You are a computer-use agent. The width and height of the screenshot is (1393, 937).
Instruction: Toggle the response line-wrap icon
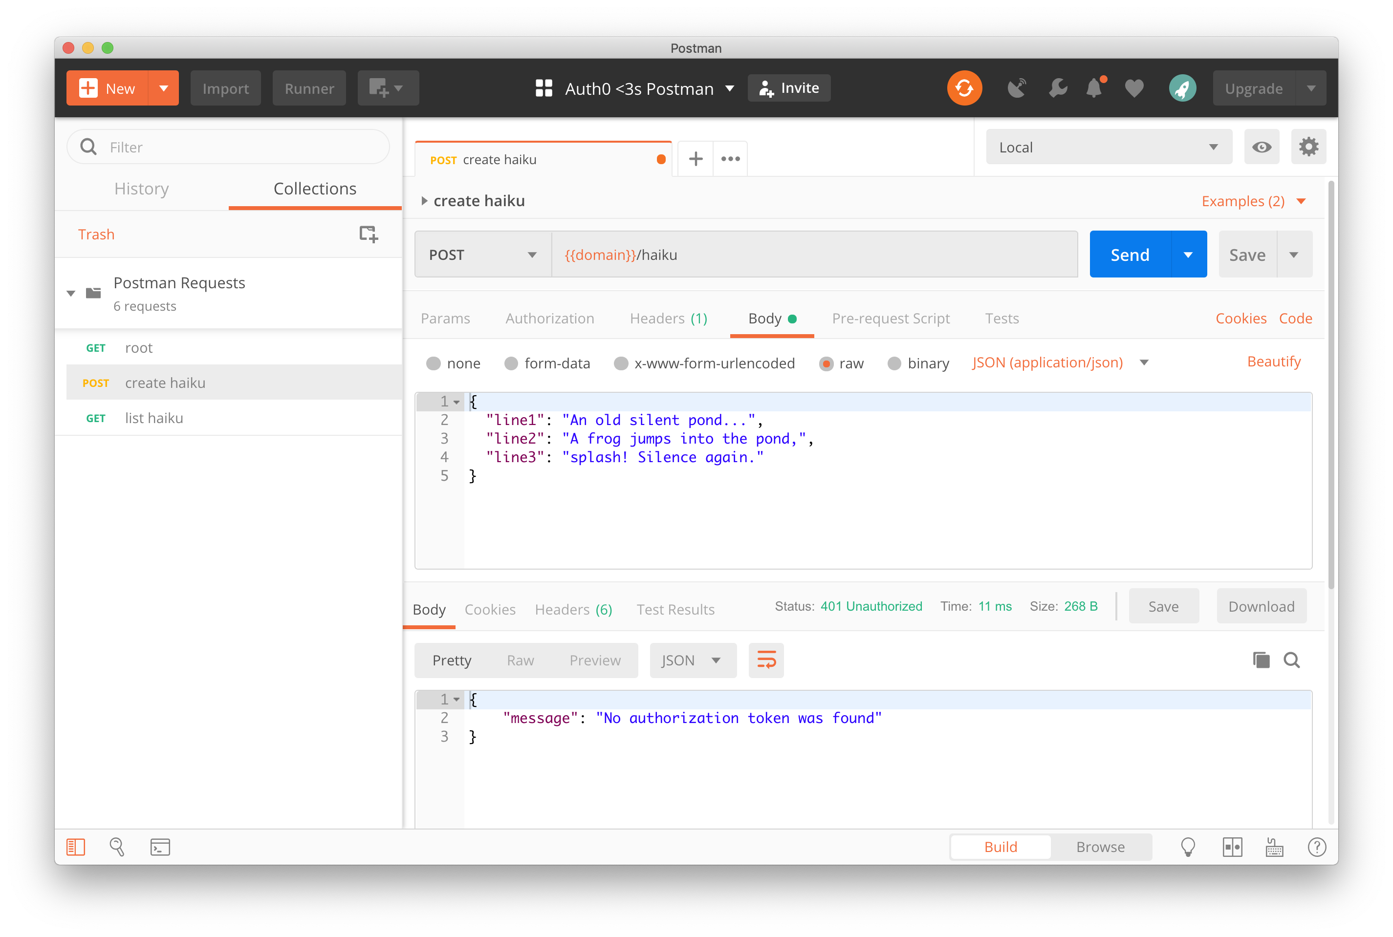[766, 660]
